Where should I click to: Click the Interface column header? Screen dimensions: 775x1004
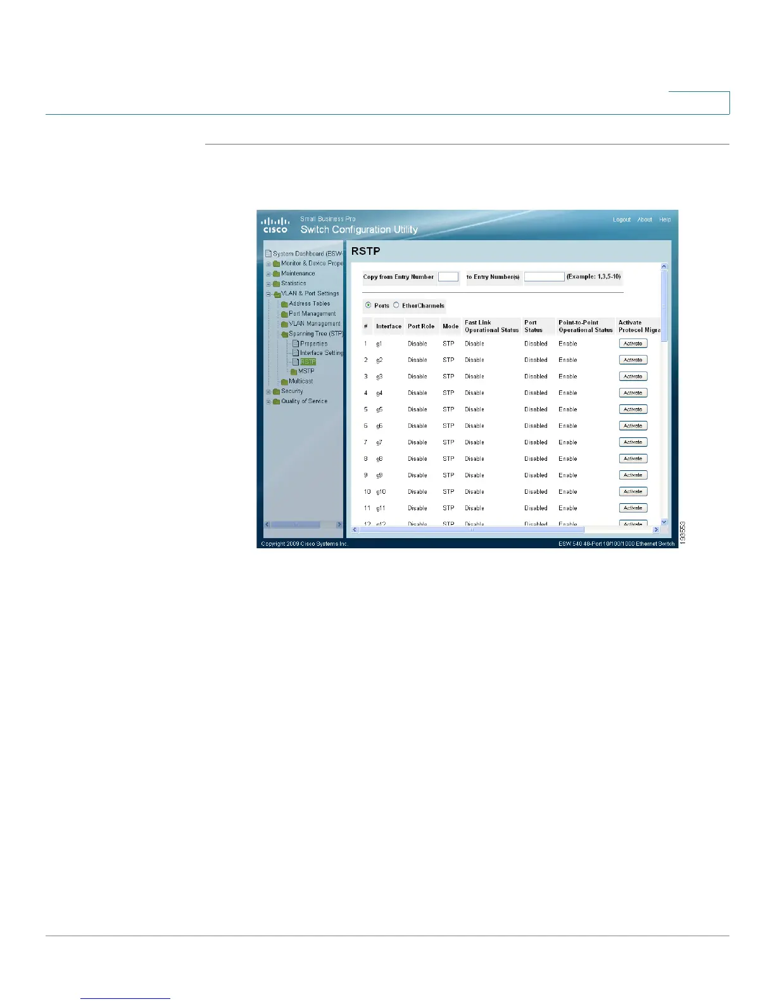tap(389, 326)
